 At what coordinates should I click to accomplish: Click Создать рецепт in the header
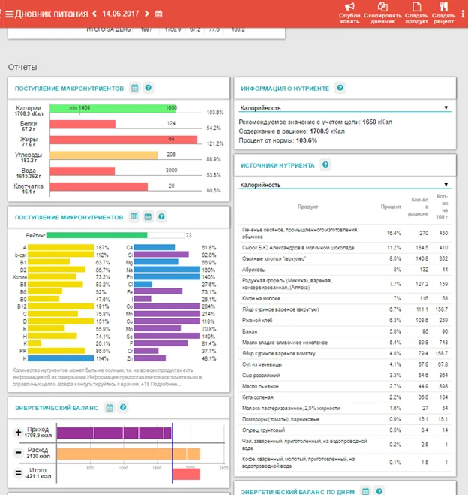point(443,11)
